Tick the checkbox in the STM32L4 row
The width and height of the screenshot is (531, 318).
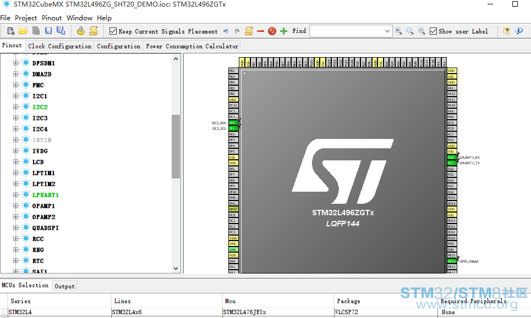coord(4,311)
